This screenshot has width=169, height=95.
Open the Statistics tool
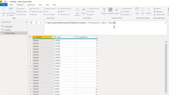point(104,12)
